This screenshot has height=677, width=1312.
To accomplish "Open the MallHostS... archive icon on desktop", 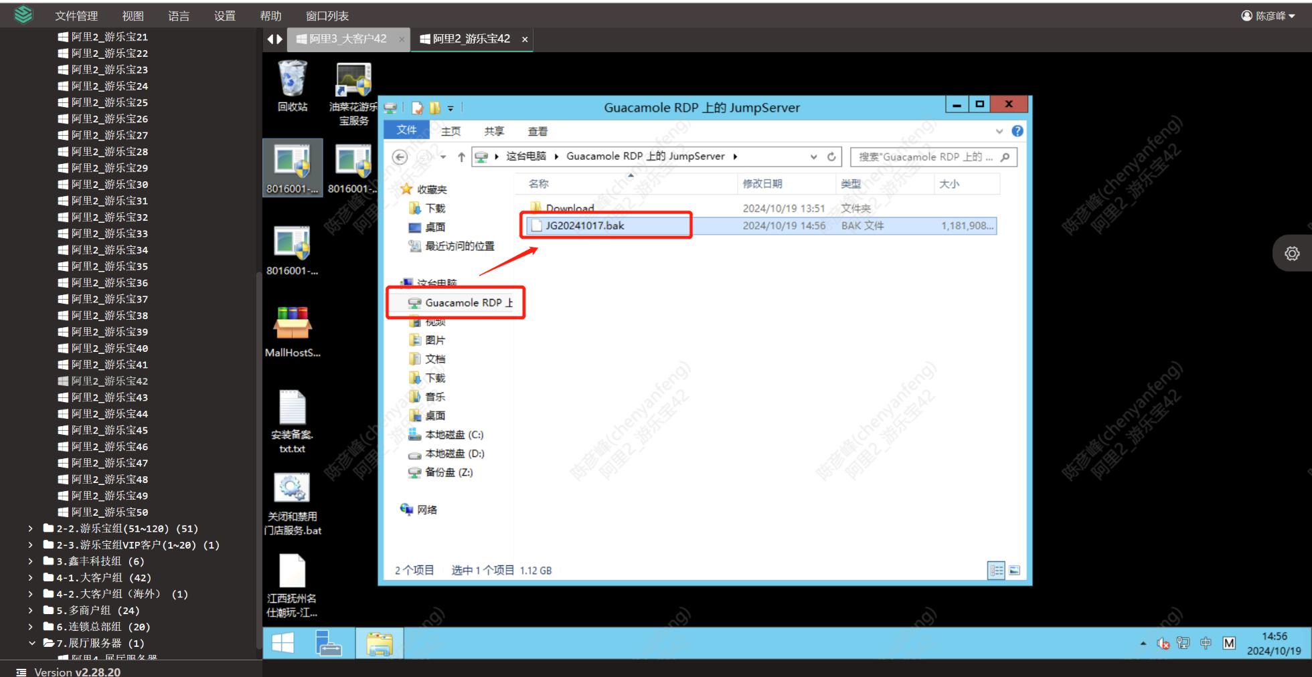I will point(293,332).
